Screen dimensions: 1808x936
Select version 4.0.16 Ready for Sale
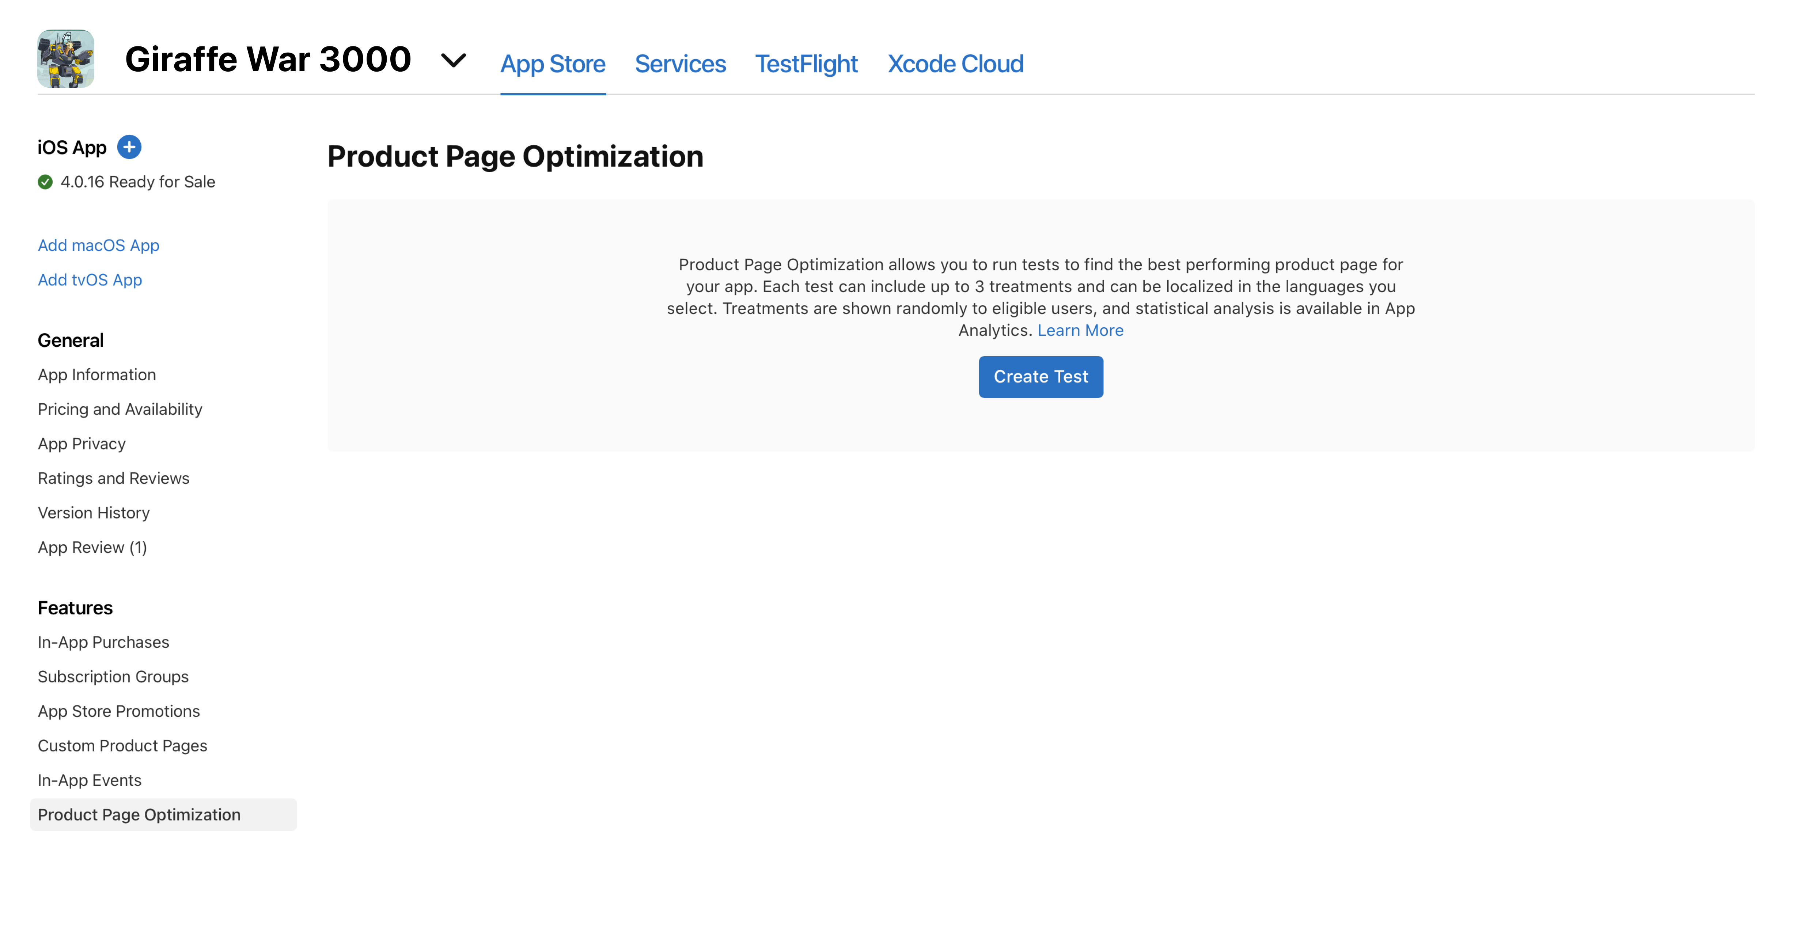137,182
